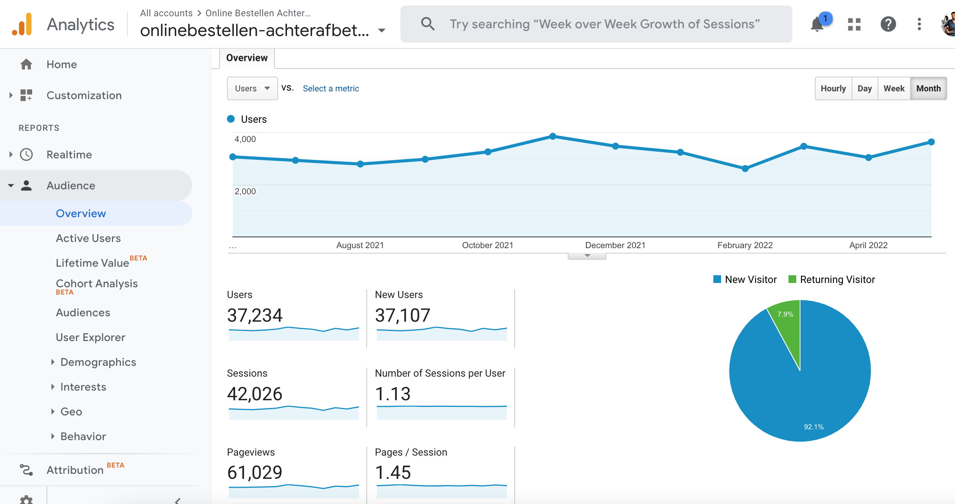Open the three-dot more options menu
Screen dimensions: 955x504
pos(919,24)
